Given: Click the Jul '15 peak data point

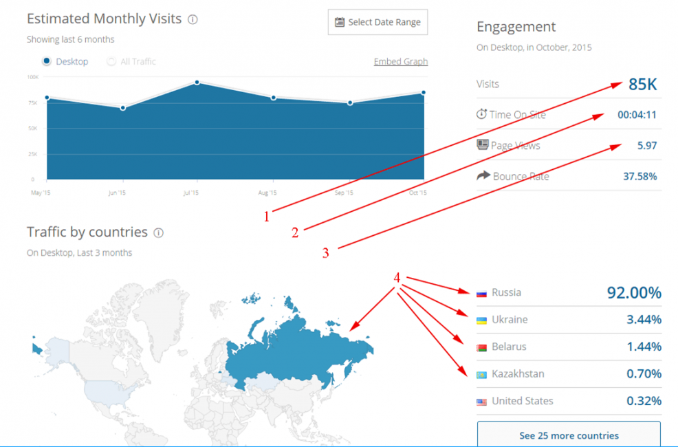Looking at the screenshot, I should [197, 82].
